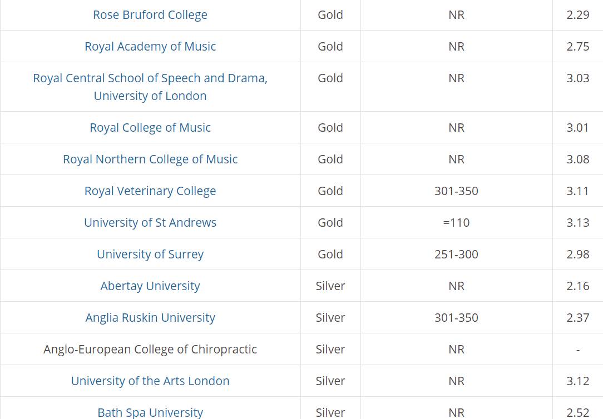Open the Bath Spa University link
This screenshot has height=419, width=603.
pos(150,412)
